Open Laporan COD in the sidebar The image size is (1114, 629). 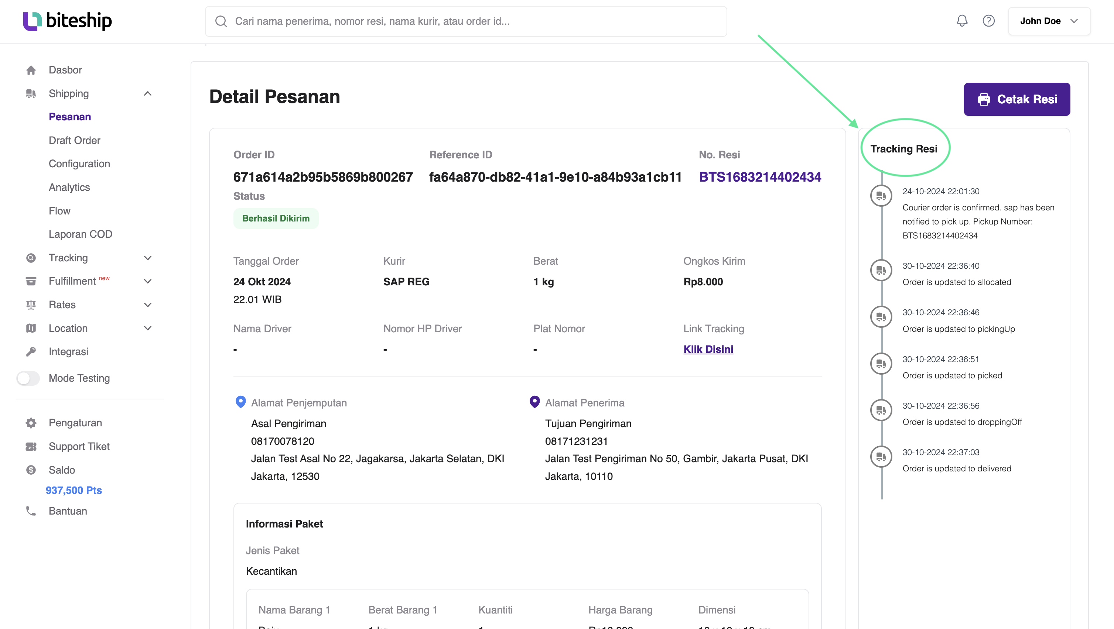(81, 234)
